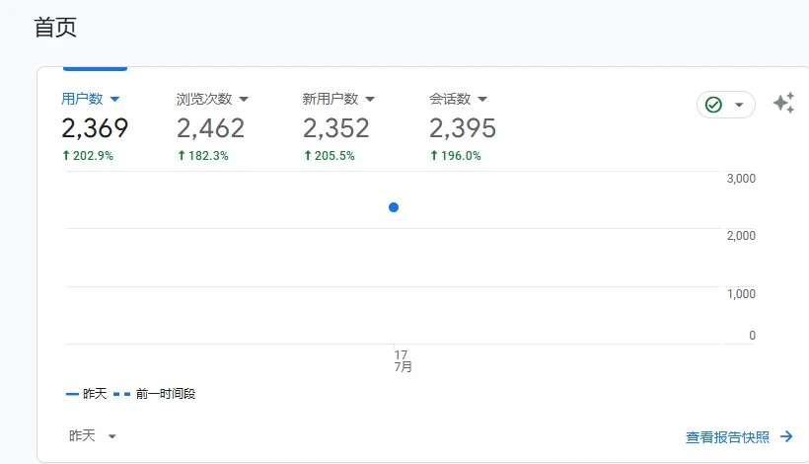The width and height of the screenshot is (809, 464).
Task: Switch to the 会话数 2,395 metric tab
Action: point(462,127)
